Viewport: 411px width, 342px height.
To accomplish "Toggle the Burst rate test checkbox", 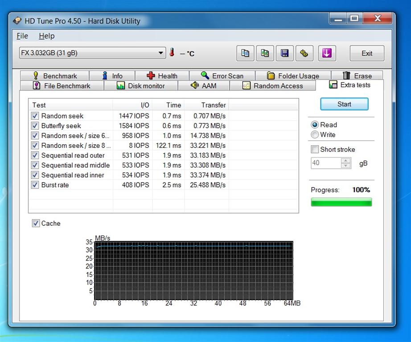I will (36, 185).
